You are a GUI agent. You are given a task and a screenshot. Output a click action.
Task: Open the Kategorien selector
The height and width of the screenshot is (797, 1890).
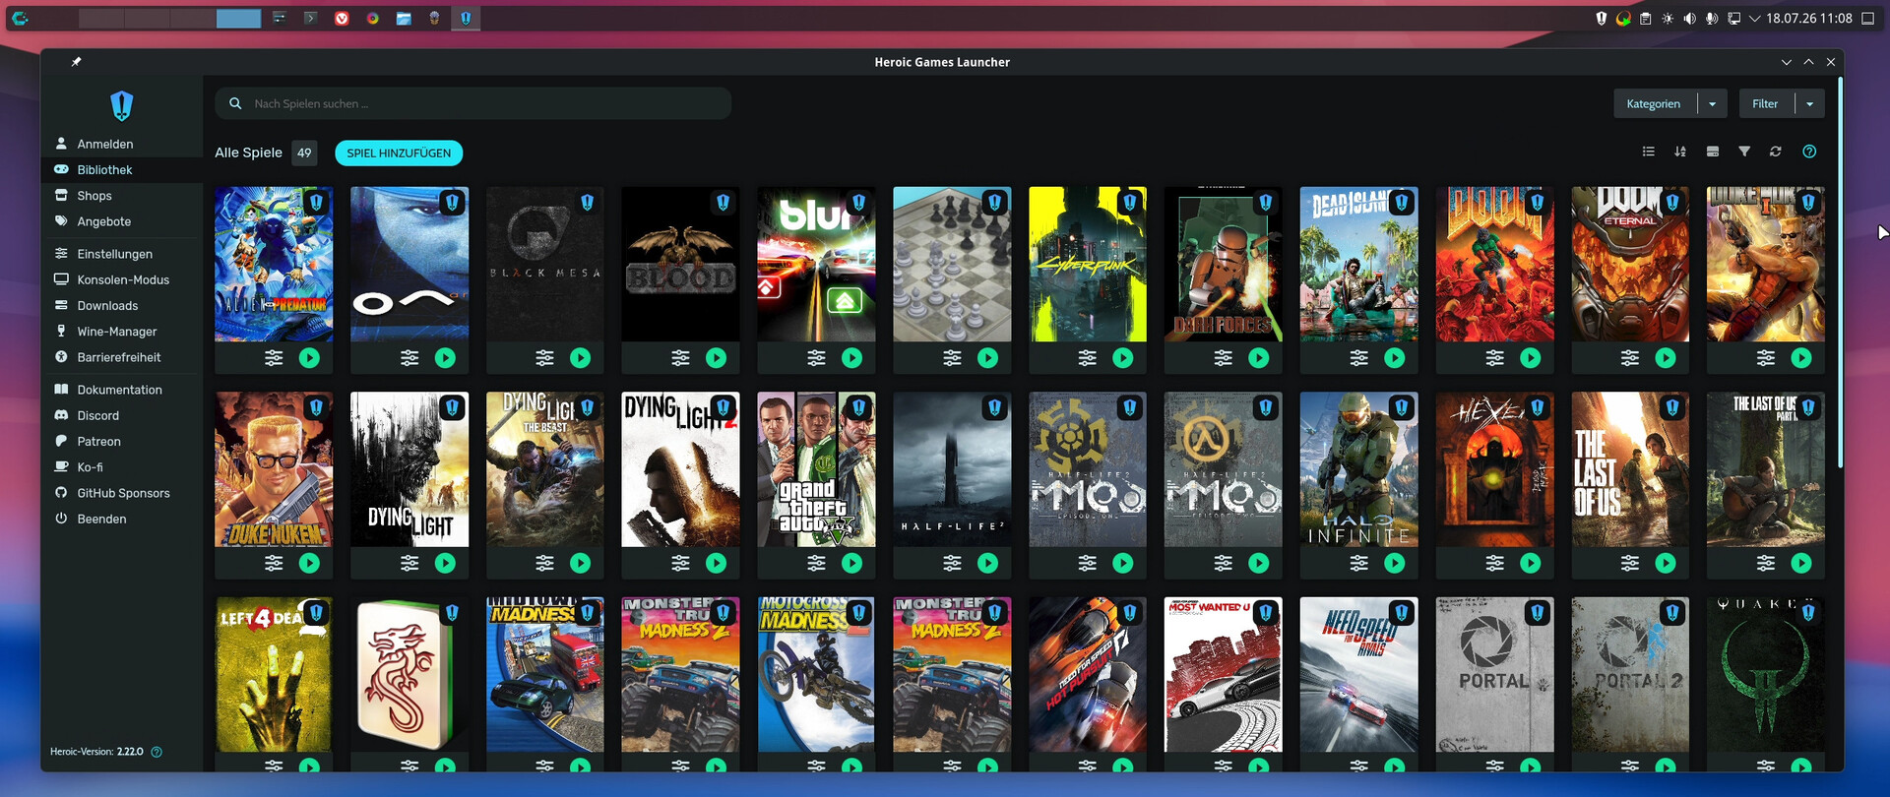point(1655,104)
